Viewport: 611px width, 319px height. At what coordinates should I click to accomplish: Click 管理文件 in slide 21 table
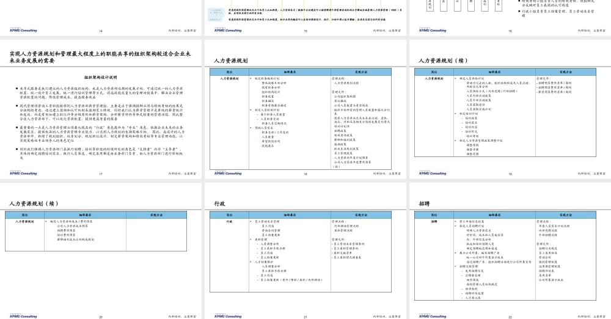(339, 240)
